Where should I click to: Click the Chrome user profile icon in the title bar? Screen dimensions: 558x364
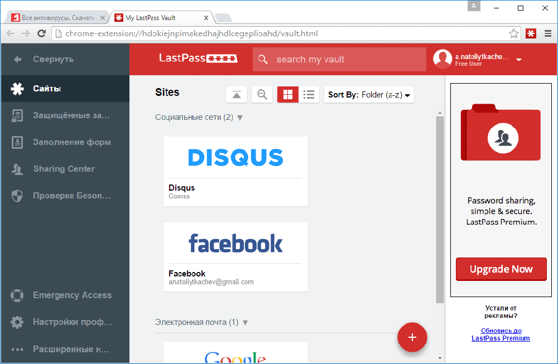474,6
